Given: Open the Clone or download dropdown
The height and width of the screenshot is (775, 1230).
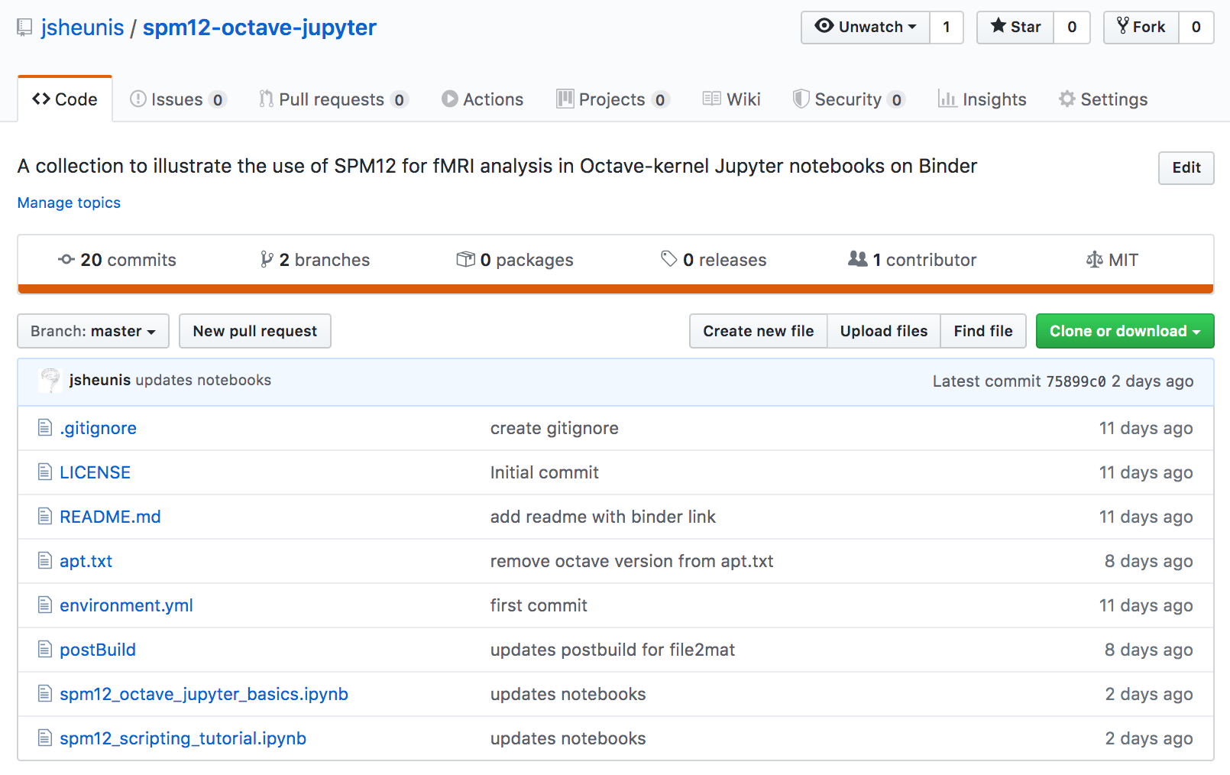Looking at the screenshot, I should coord(1124,331).
